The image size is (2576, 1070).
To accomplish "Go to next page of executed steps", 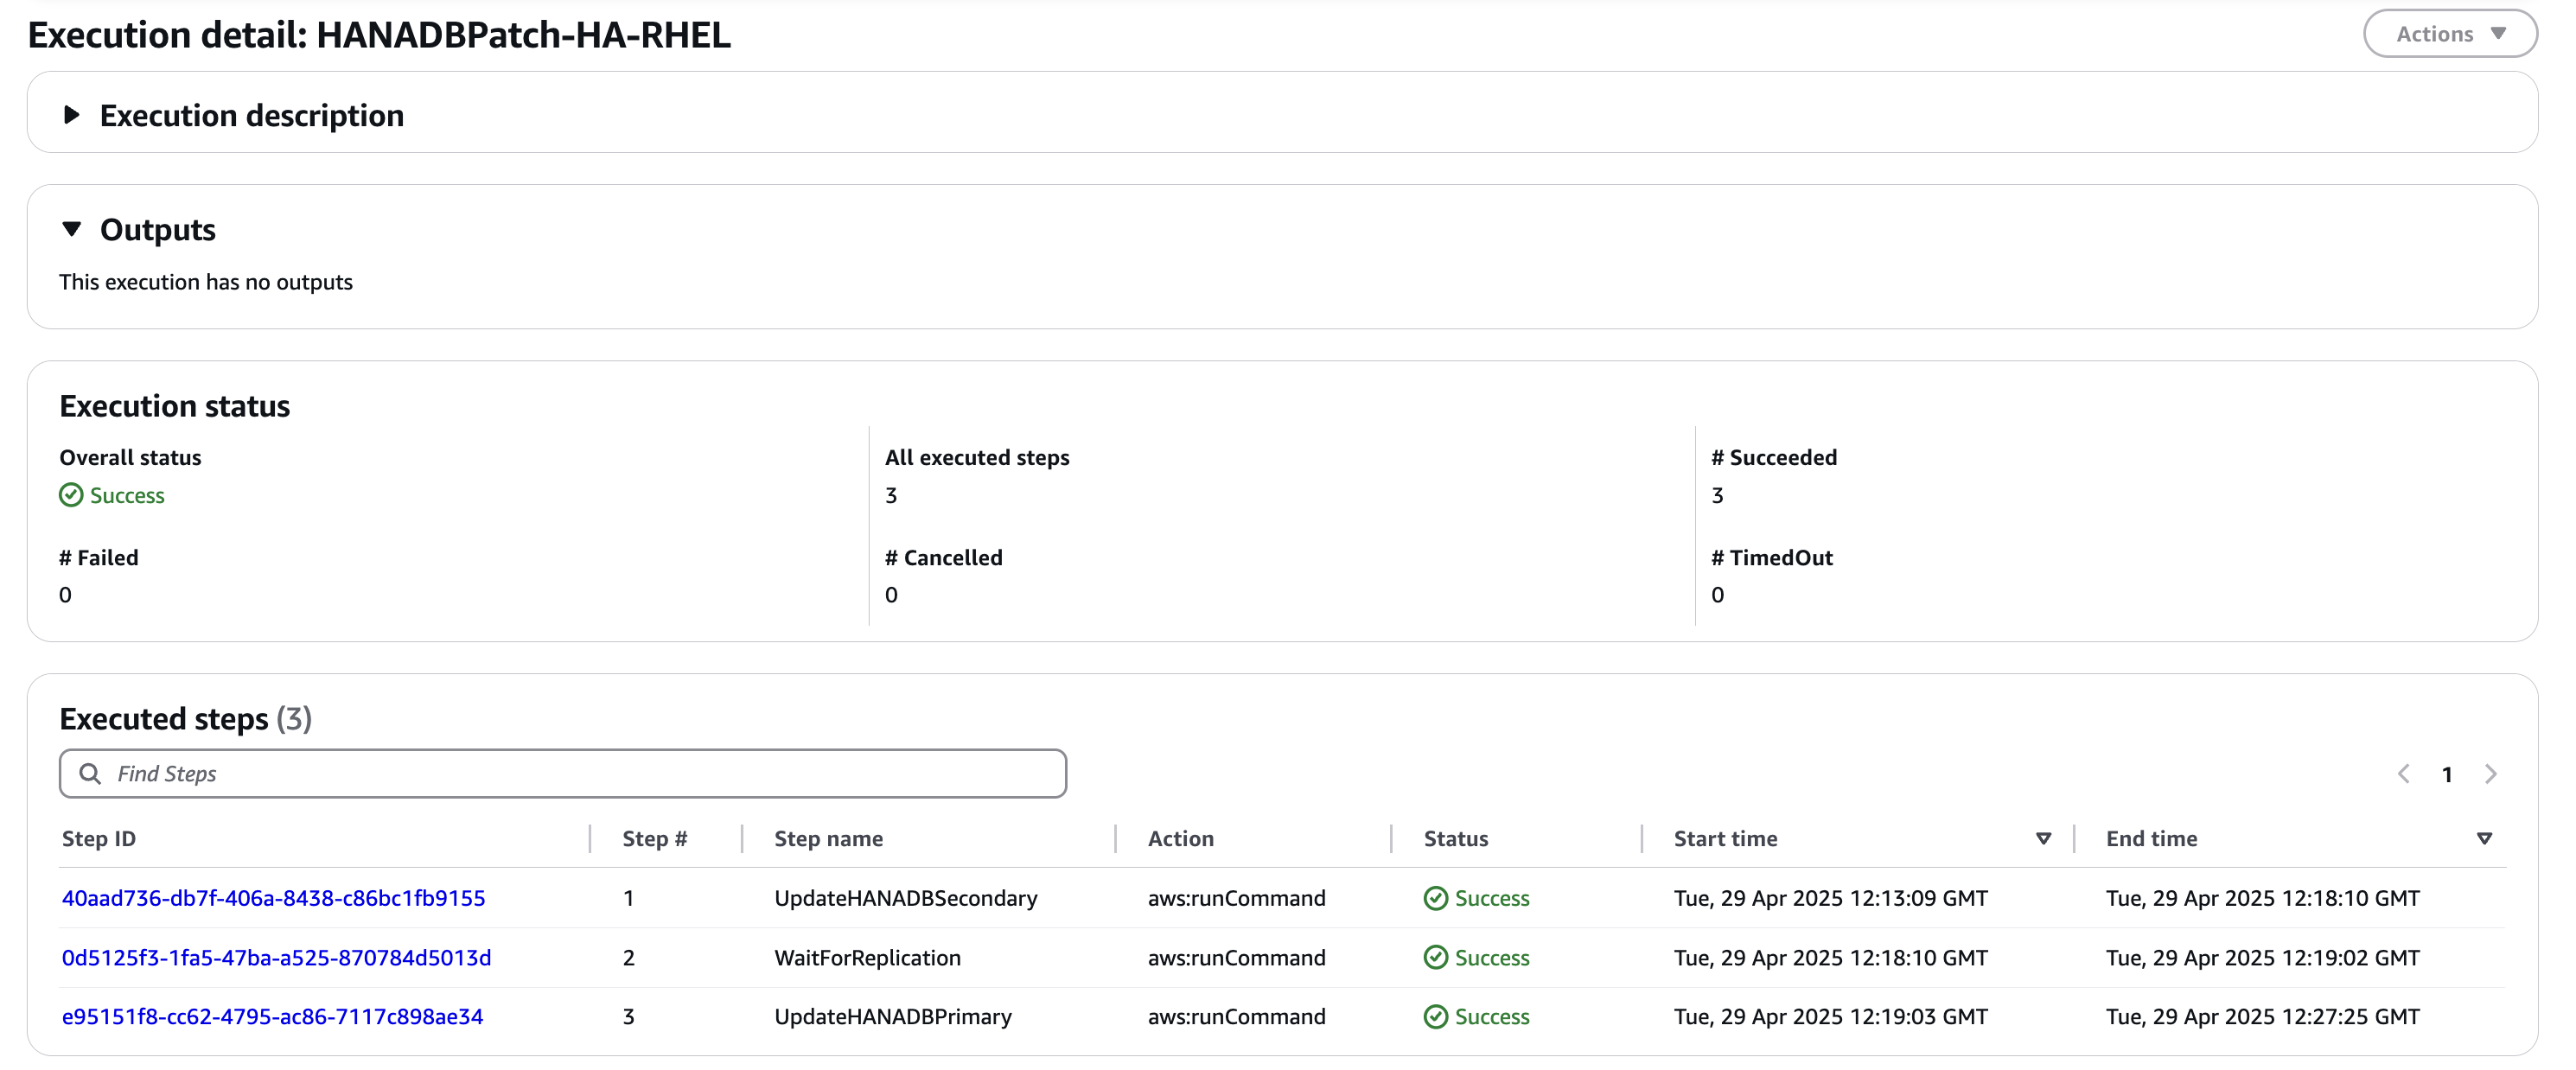I will (x=2490, y=773).
